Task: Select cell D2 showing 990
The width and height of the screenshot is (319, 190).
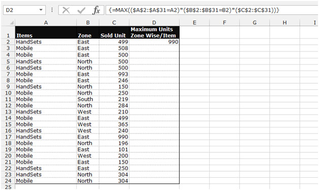Action: coord(154,42)
